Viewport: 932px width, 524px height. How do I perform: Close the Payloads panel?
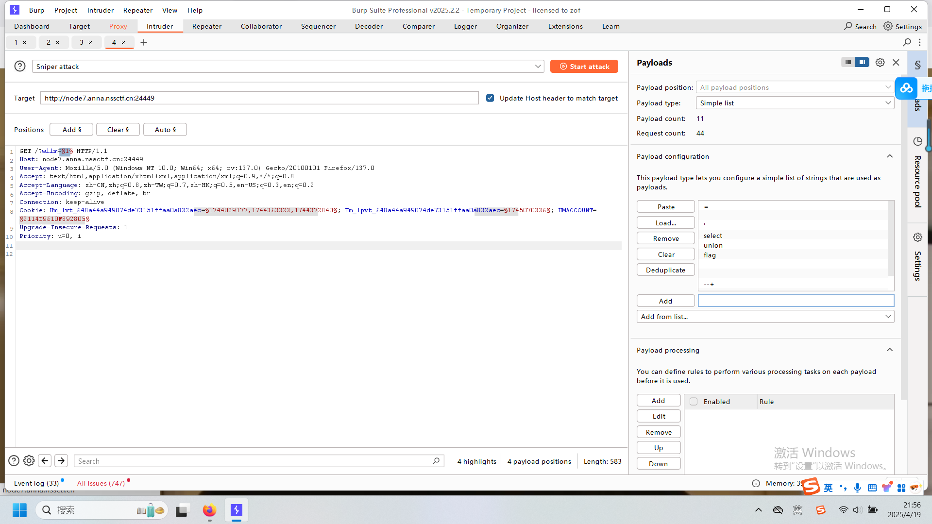pyautogui.click(x=896, y=62)
